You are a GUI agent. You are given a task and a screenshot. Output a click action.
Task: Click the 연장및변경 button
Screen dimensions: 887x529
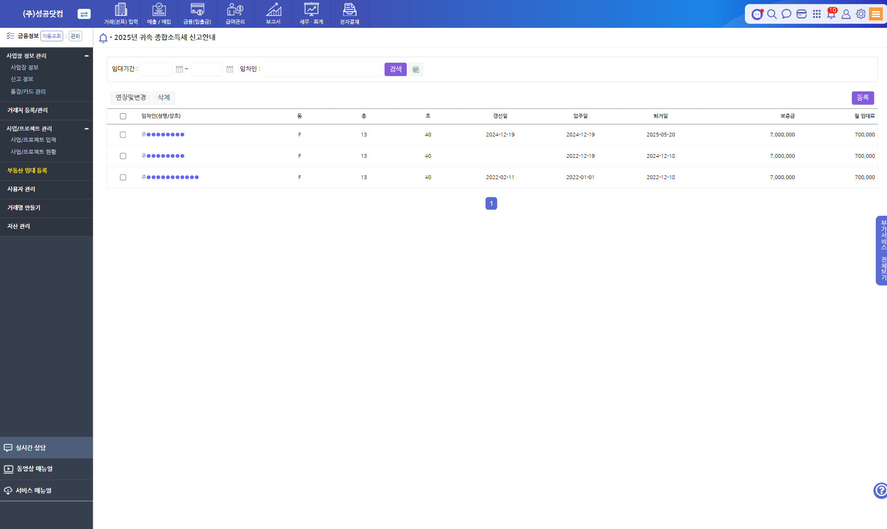coord(131,97)
